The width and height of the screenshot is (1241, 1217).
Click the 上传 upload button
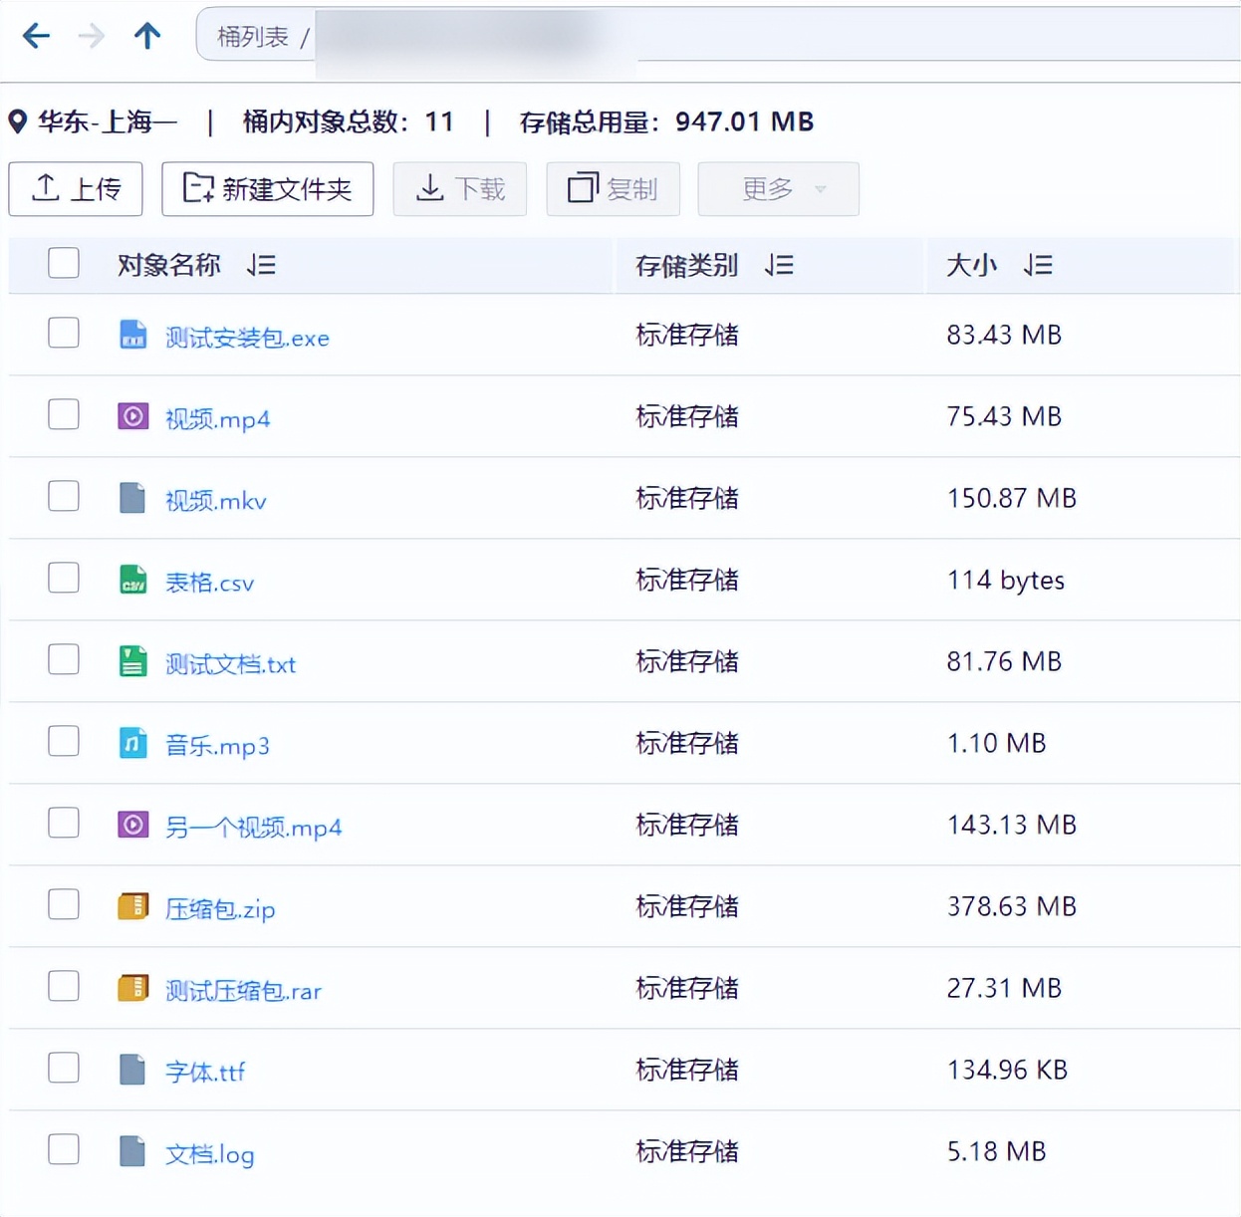(x=76, y=189)
